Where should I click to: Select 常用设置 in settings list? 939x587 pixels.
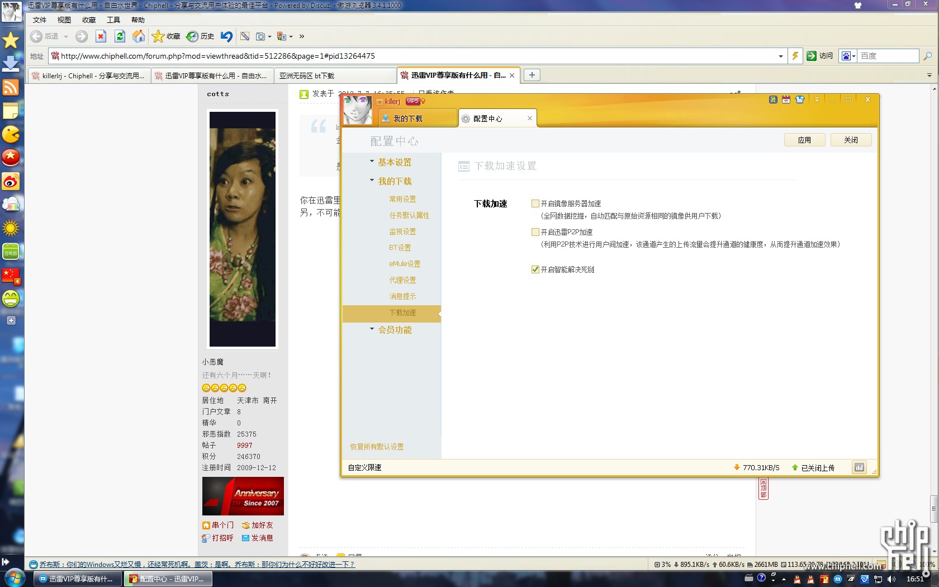[x=402, y=199]
